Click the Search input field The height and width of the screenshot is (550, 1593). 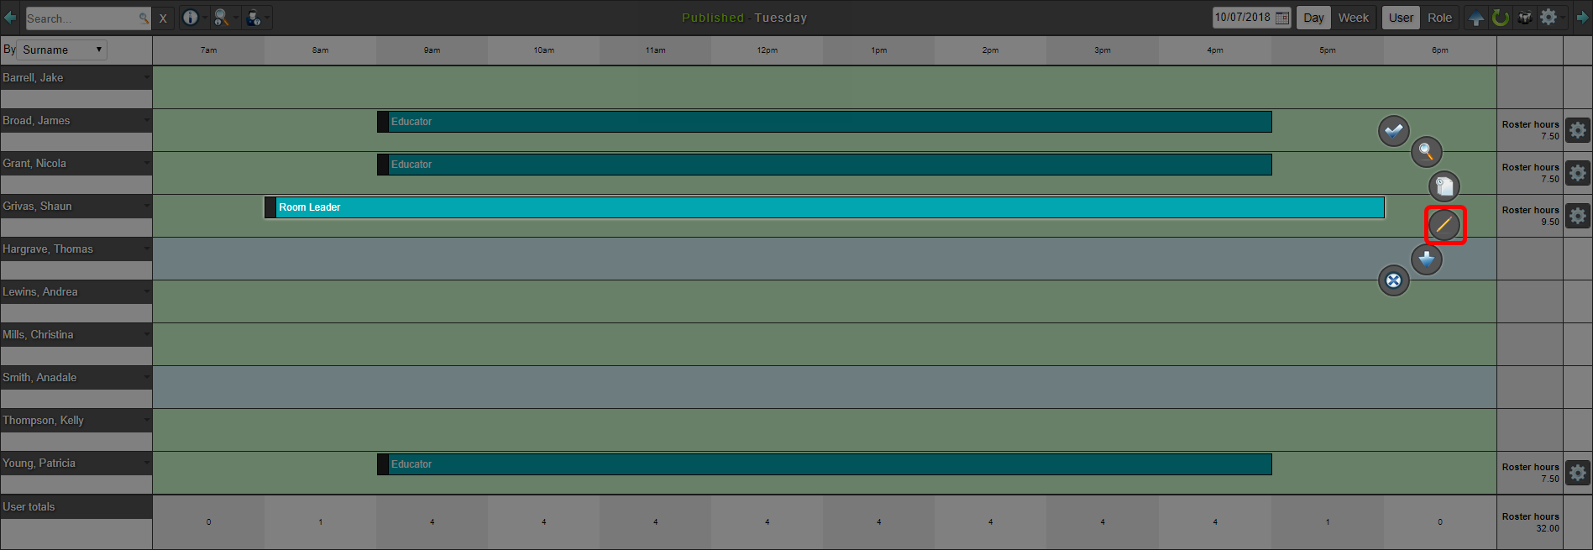[x=81, y=18]
